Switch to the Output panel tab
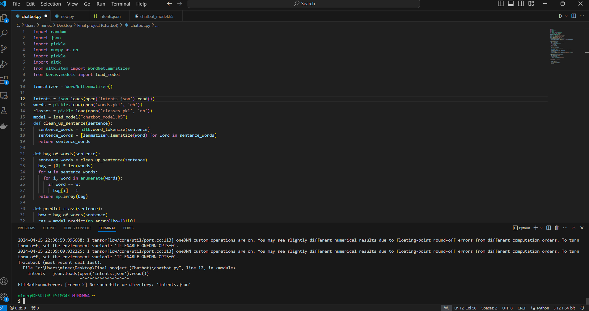This screenshot has height=311, width=589. pyautogui.click(x=49, y=228)
